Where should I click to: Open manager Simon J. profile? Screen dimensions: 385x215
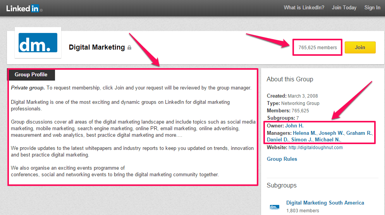click(x=302, y=139)
